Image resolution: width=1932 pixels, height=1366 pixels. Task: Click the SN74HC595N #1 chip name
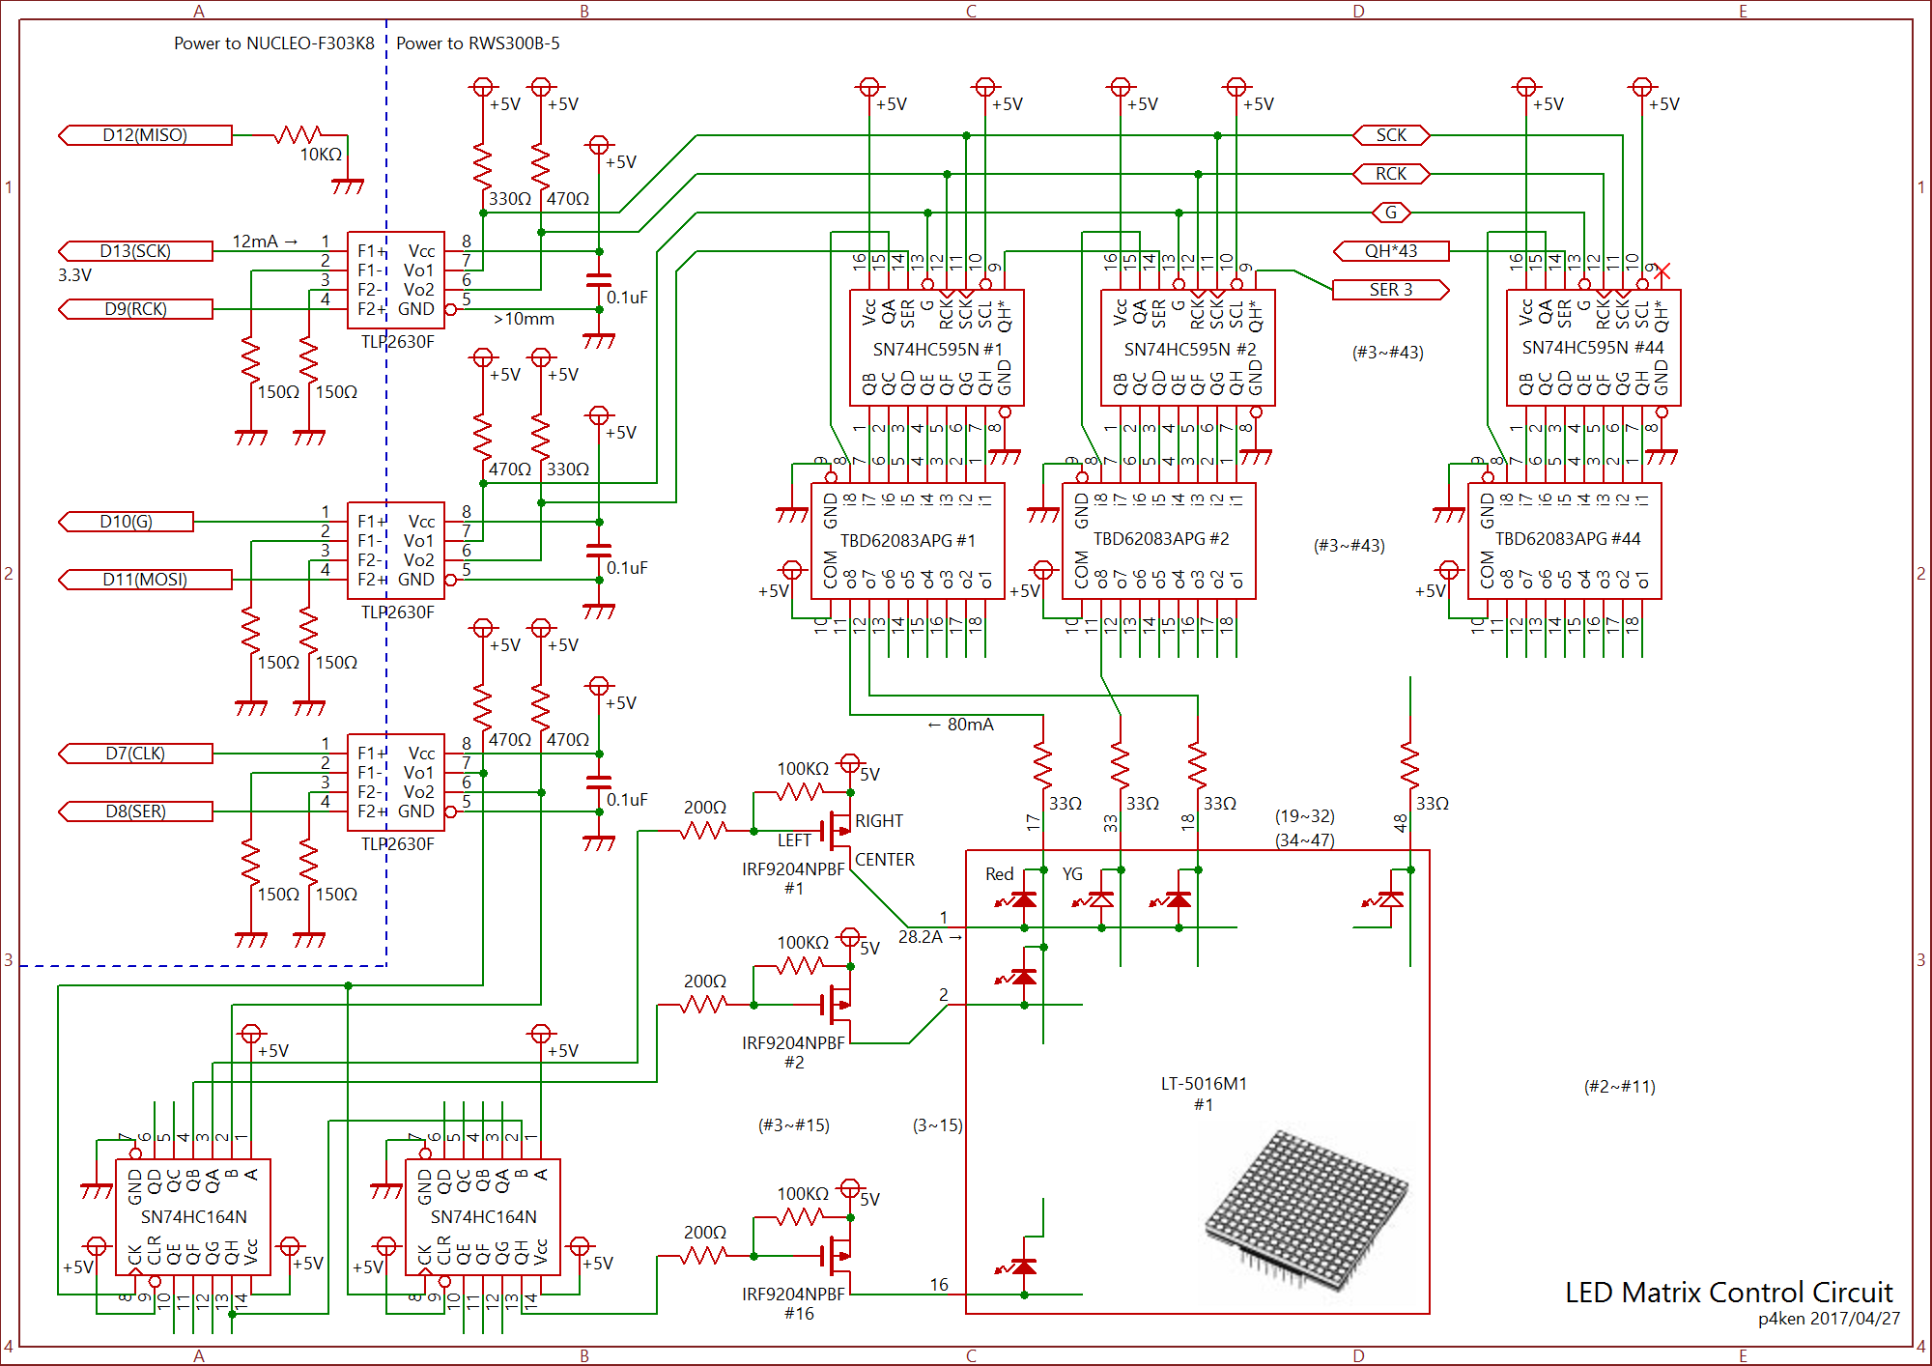click(938, 349)
